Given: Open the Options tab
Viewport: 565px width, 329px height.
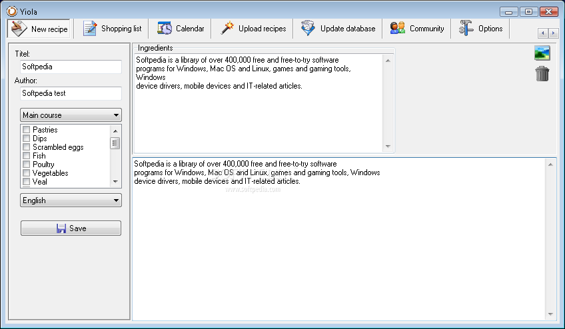Looking at the screenshot, I should [480, 29].
